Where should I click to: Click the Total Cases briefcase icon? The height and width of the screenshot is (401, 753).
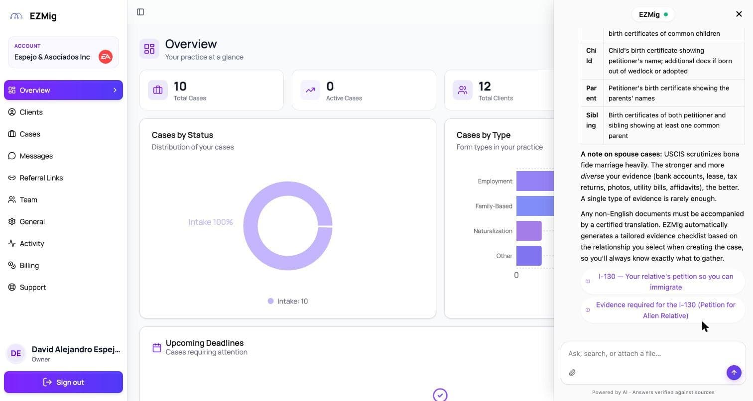click(158, 90)
